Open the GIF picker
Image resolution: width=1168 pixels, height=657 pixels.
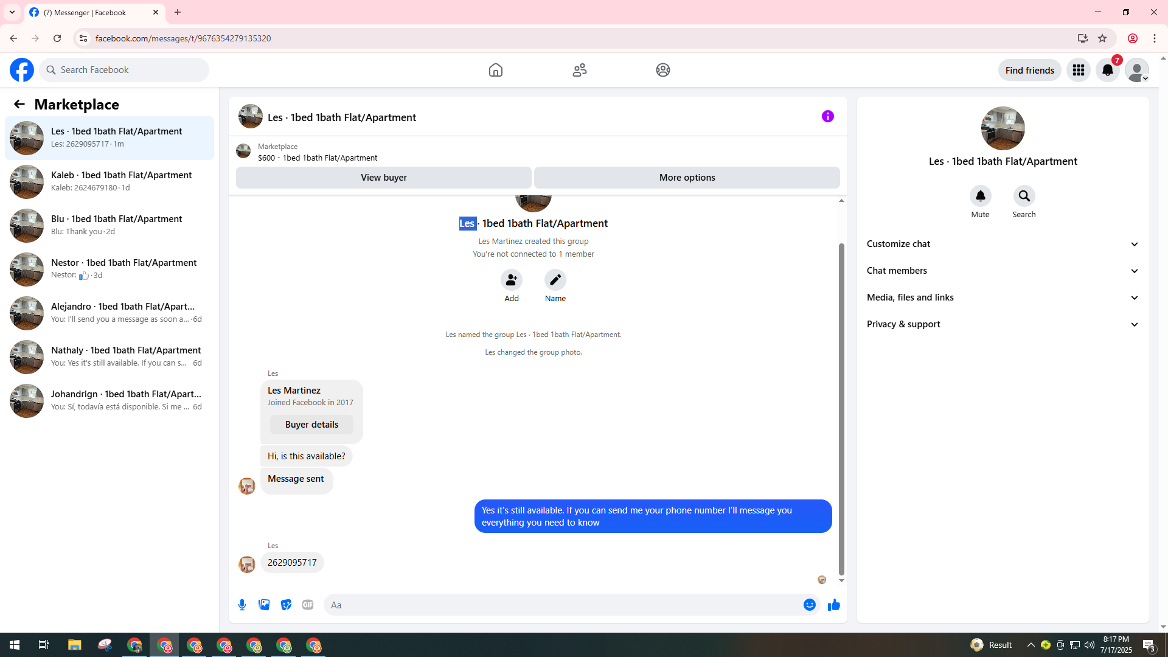(x=308, y=605)
